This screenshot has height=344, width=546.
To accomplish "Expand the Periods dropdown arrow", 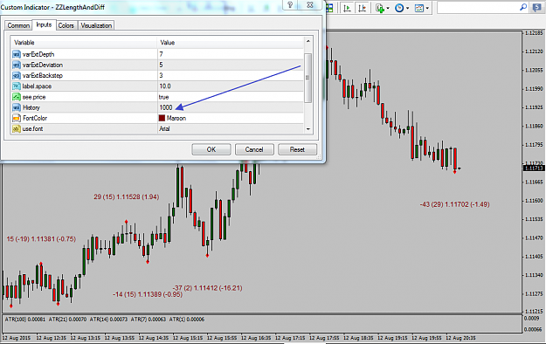I will point(407,9).
